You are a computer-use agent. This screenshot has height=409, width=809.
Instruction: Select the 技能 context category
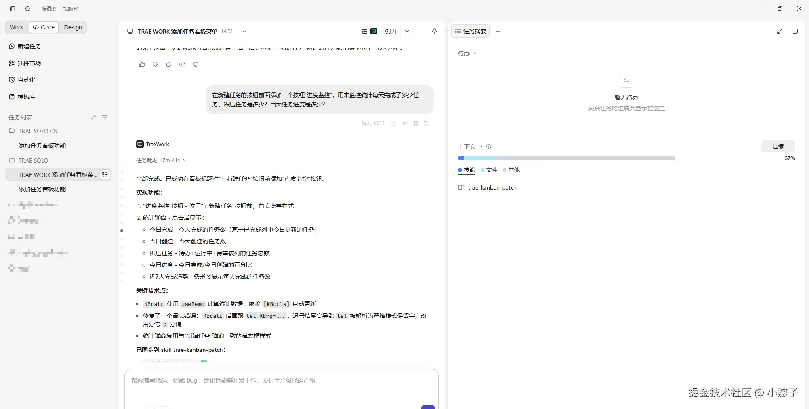466,170
